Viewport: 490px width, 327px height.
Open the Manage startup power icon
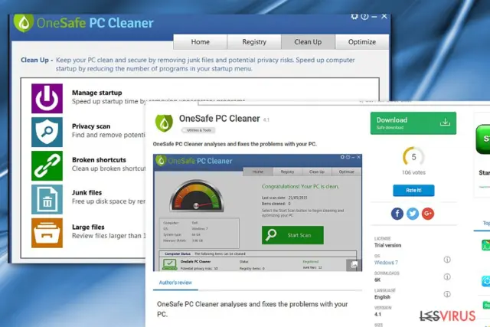click(47, 99)
